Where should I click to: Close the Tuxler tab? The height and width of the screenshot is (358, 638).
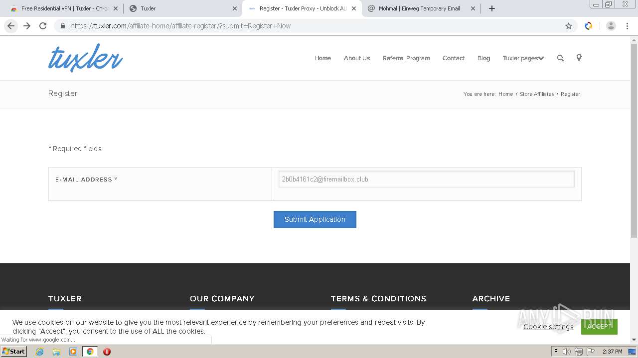[235, 8]
